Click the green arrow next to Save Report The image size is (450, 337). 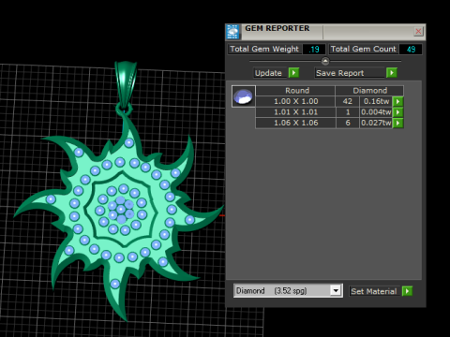tap(392, 73)
